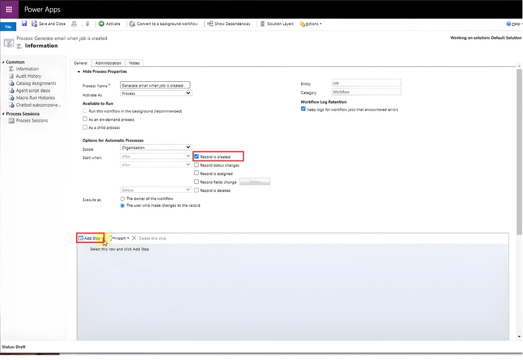Enable As an on-demand process checkbox
This screenshot has height=360, width=523.
click(x=85, y=119)
